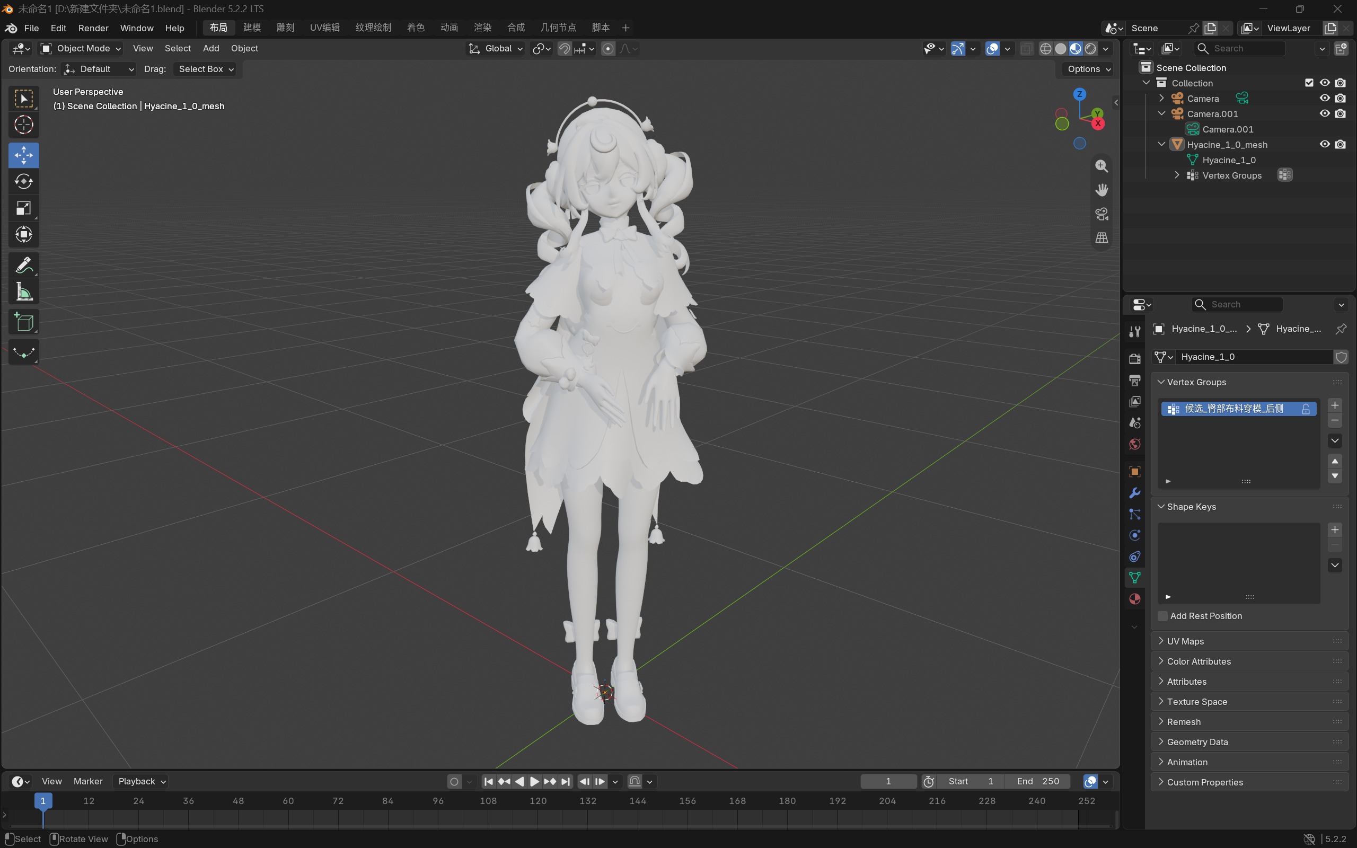Open the Select Box drag dropdown
1357x848 pixels.
206,69
